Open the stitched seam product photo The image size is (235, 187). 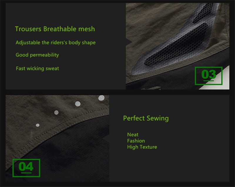pos(57,138)
